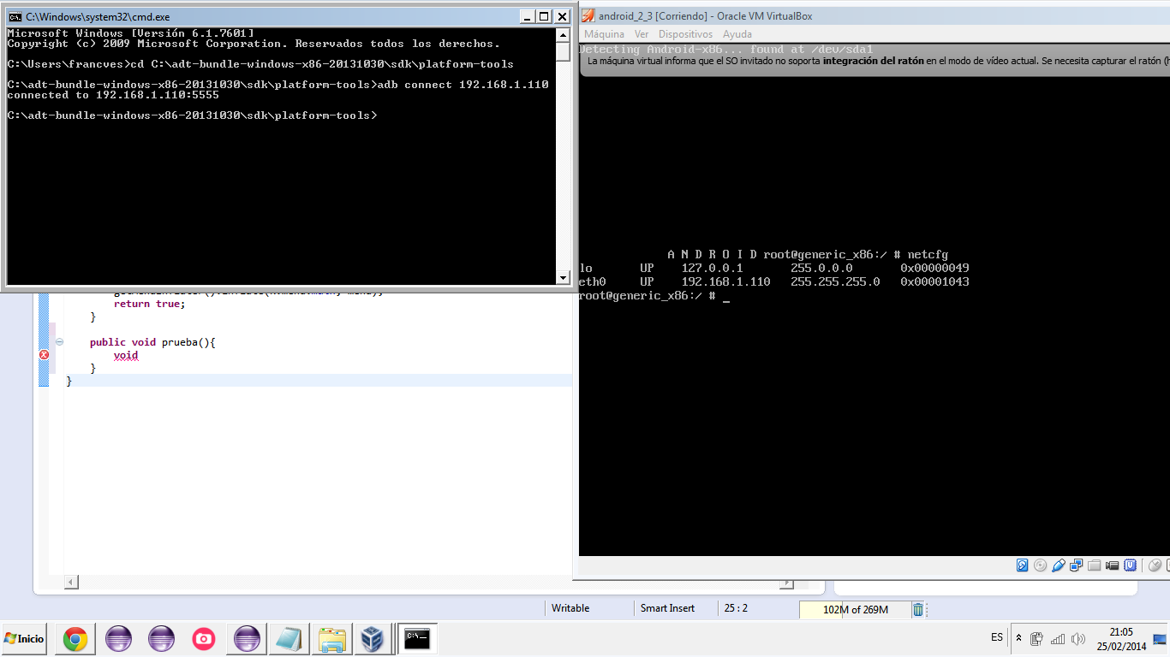Click the 'return true;' code line

(x=149, y=304)
